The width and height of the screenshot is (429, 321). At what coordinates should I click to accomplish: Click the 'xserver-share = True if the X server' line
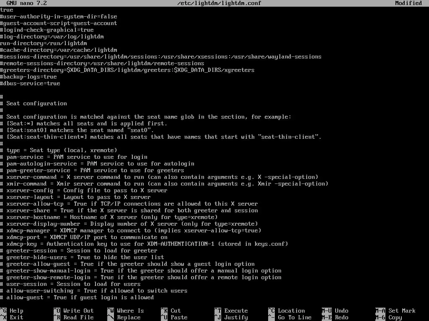pyautogui.click(x=129, y=211)
